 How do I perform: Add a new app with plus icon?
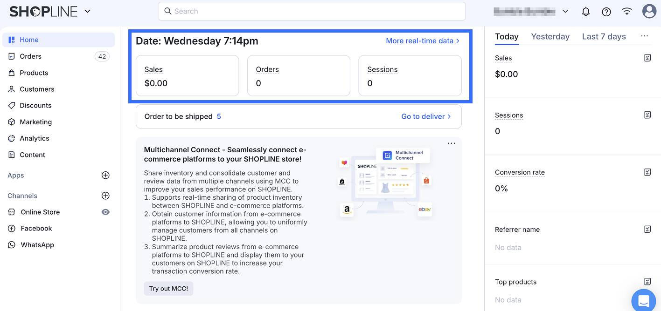tap(105, 176)
